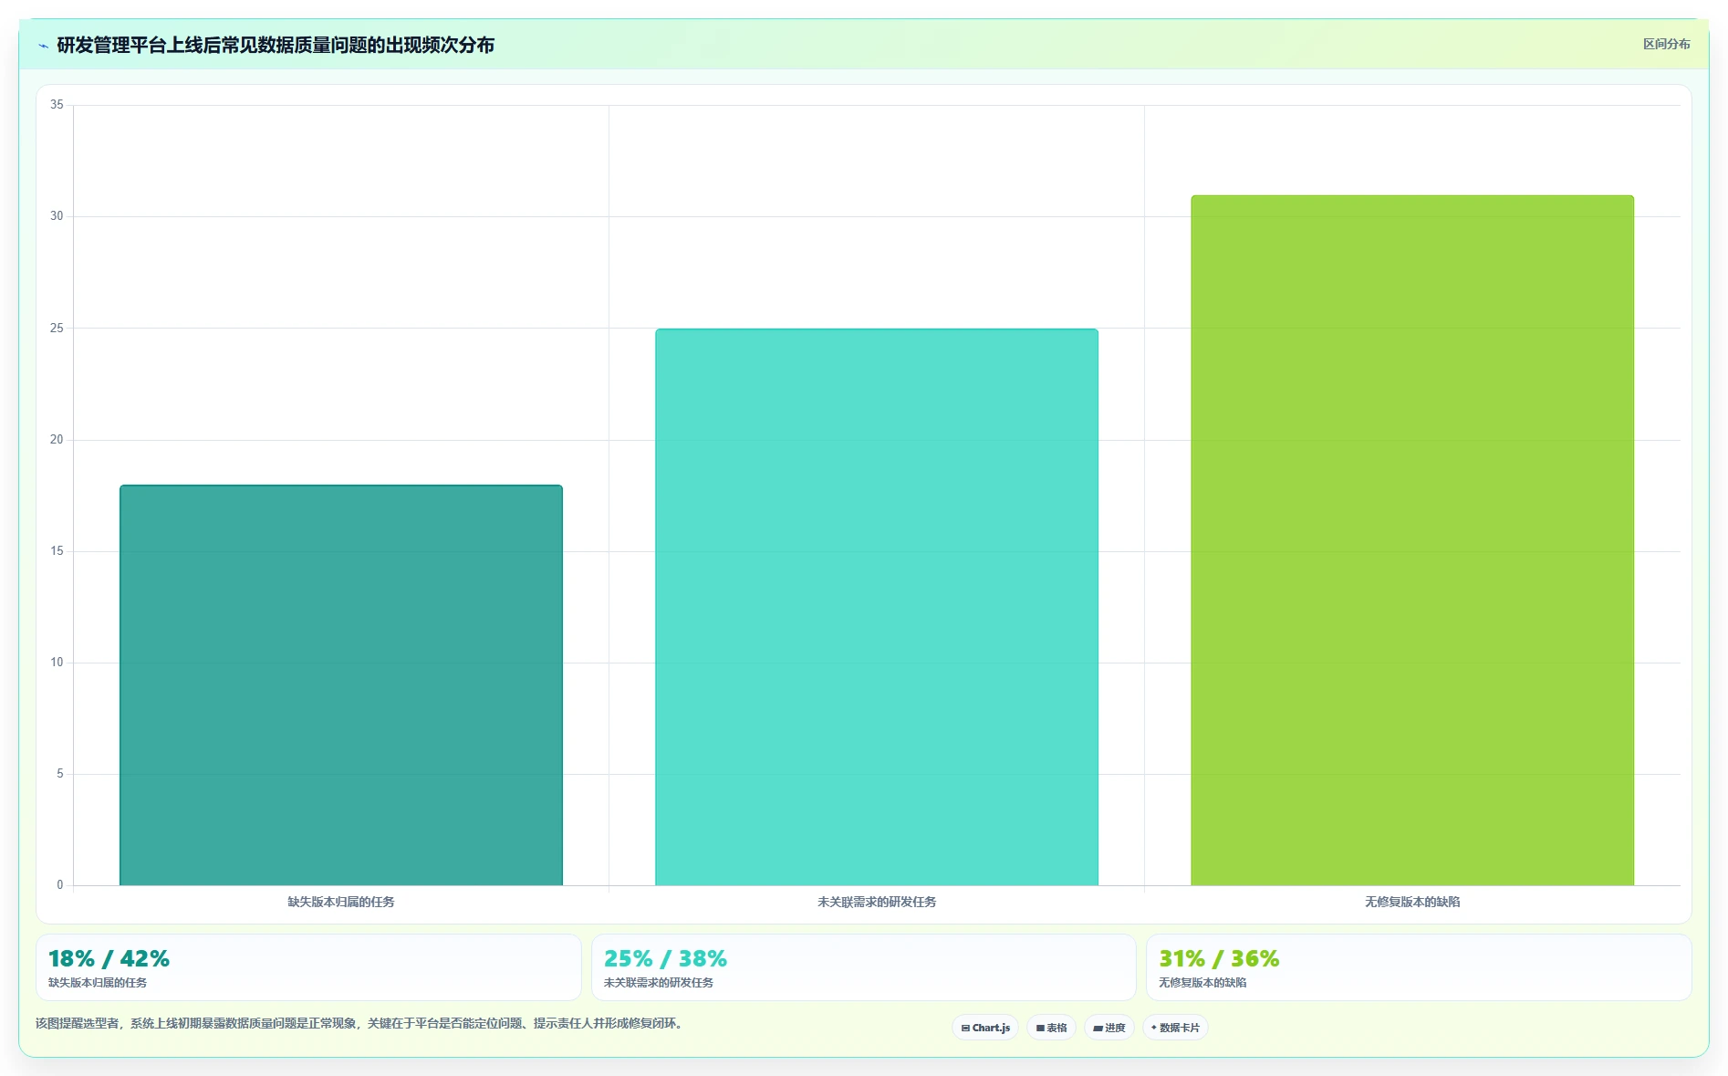1728x1076 pixels.
Task: Click the y-axis tick label 35
Action: (x=57, y=105)
